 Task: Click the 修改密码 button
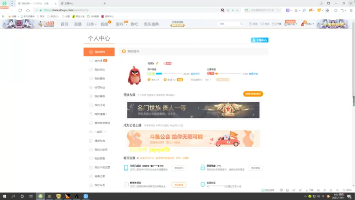[256, 168]
